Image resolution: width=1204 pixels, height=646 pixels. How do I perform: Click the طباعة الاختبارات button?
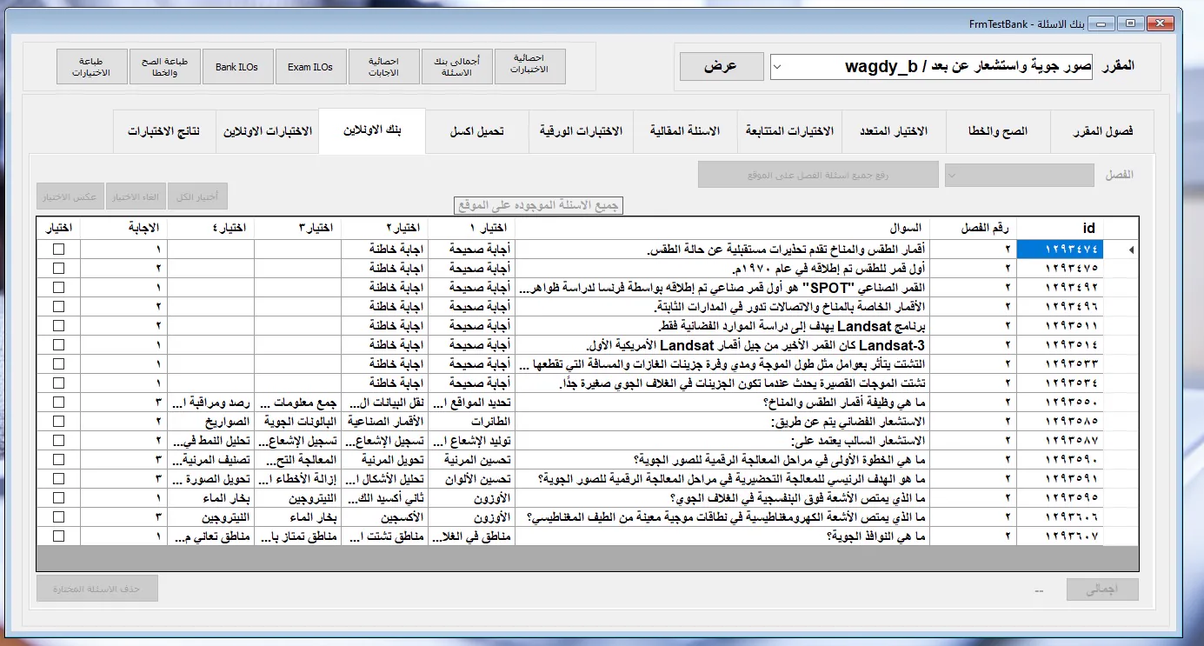click(91, 67)
